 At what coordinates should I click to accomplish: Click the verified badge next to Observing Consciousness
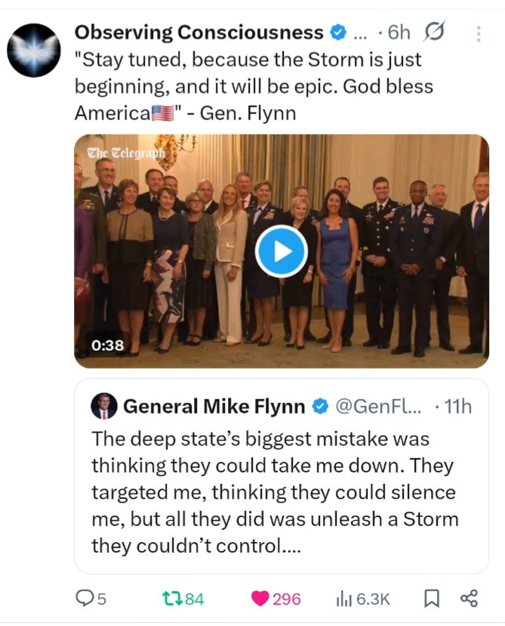(338, 33)
